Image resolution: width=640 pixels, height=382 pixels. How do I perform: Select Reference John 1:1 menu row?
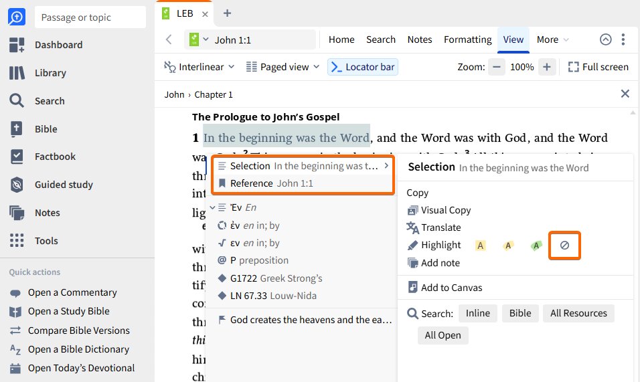(303, 183)
